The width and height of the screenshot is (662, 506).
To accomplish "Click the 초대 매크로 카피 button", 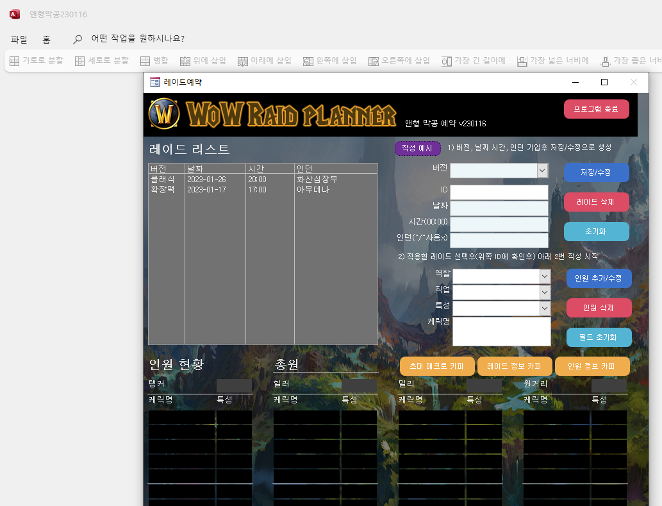I will (437, 366).
